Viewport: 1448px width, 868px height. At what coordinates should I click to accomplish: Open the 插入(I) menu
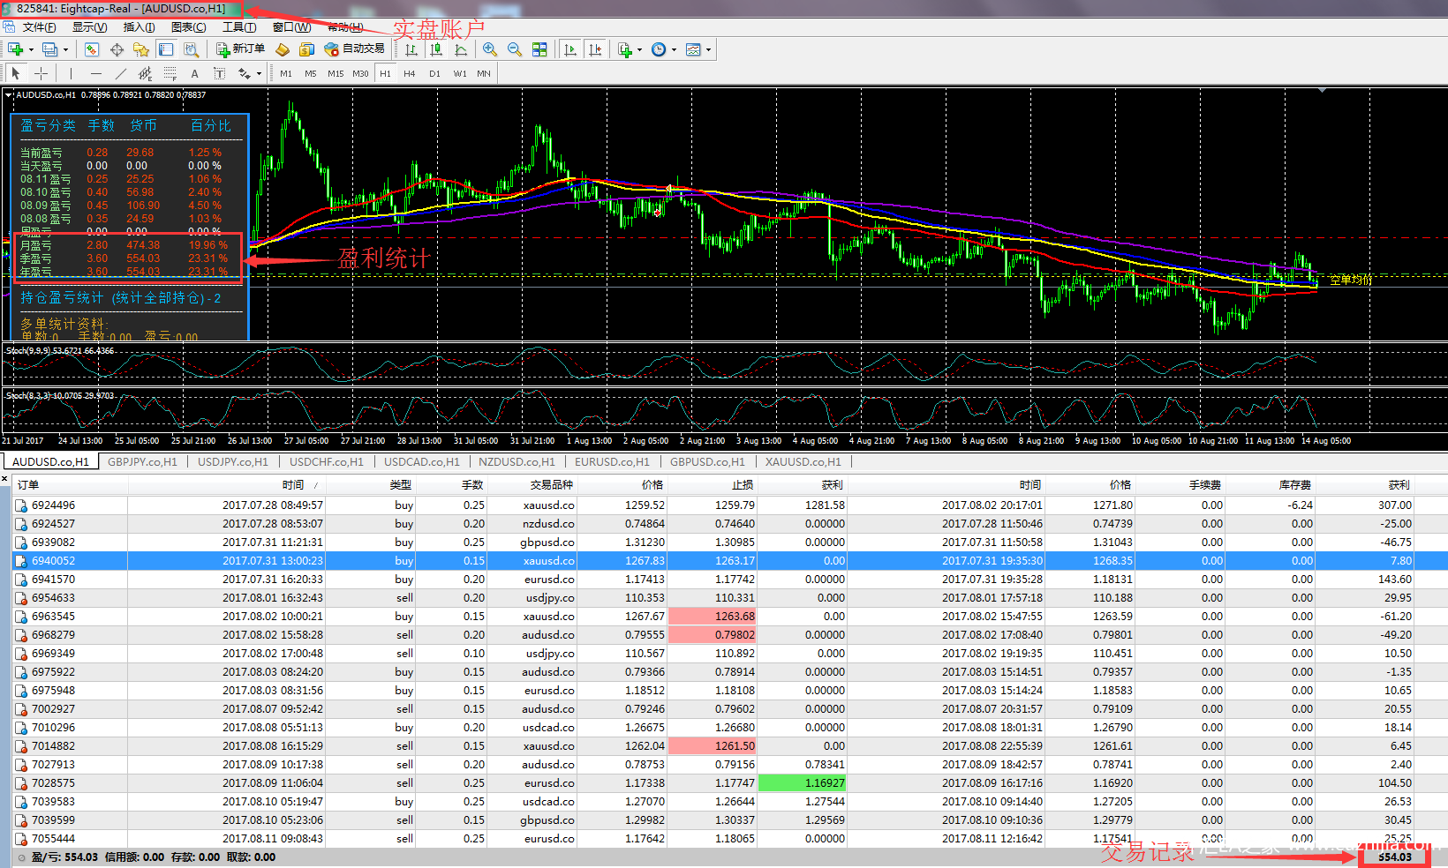tap(140, 27)
